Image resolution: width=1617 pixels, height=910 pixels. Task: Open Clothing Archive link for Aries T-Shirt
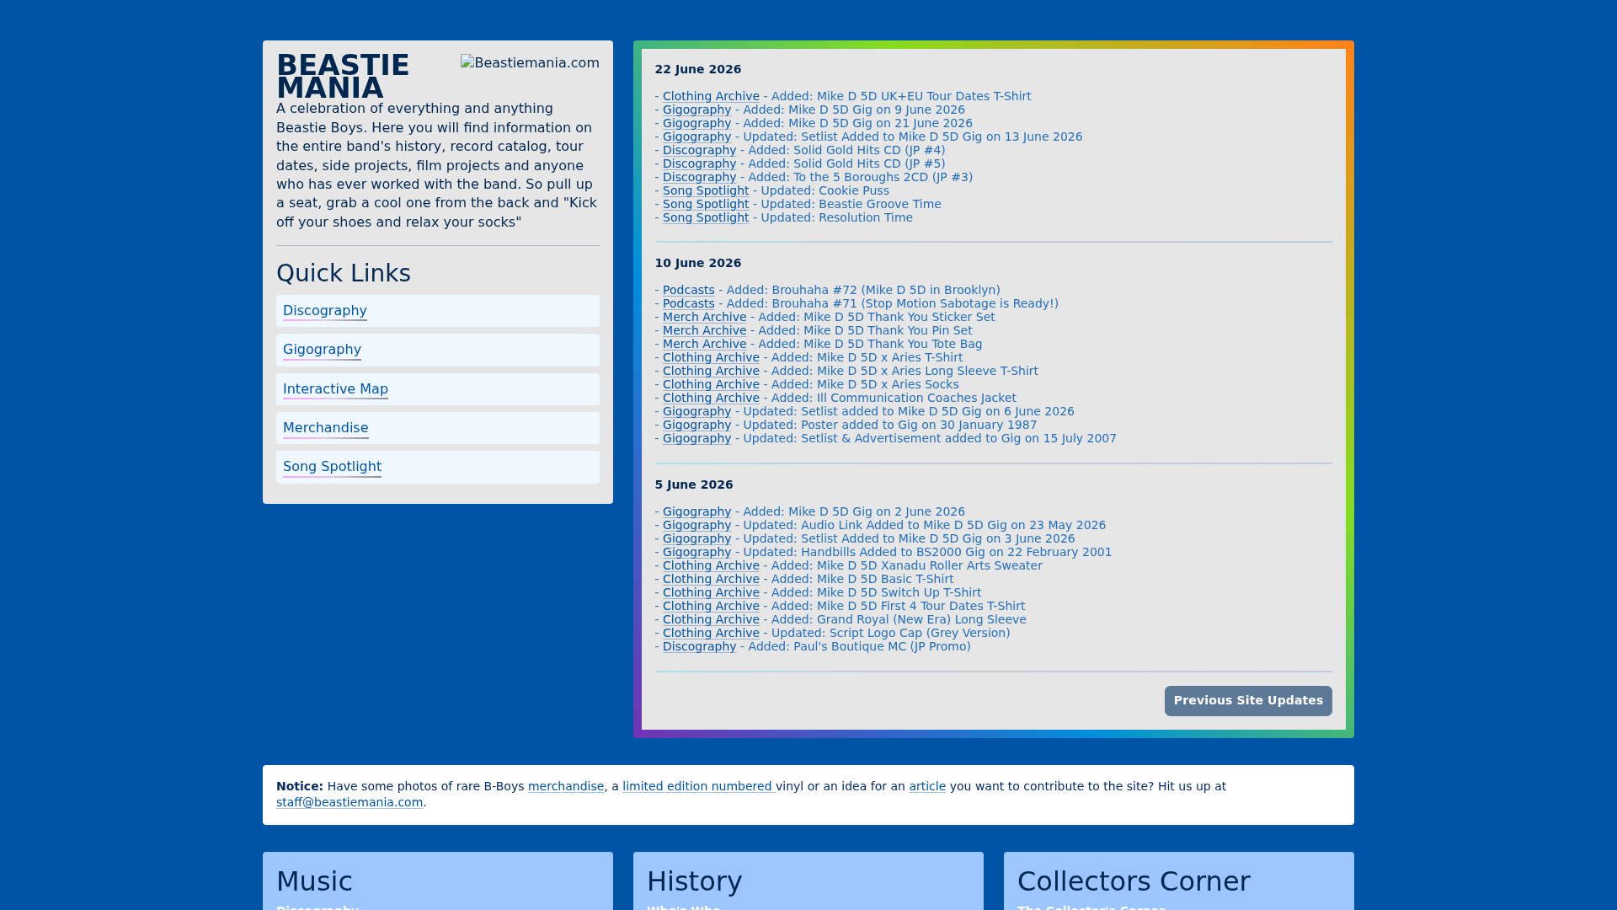[x=711, y=358]
